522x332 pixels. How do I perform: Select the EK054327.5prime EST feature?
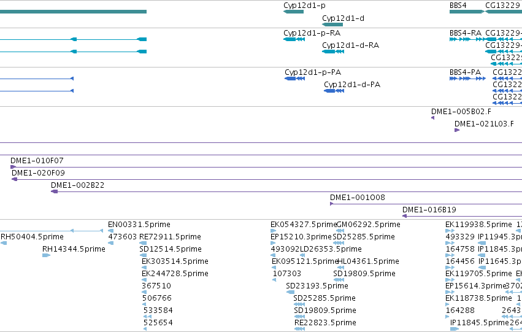click(x=274, y=231)
